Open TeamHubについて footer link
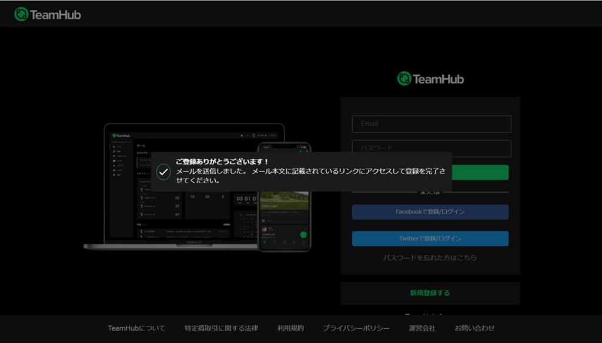 [136, 328]
